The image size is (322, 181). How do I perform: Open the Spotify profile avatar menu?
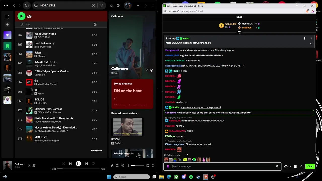pyautogui.click(x=128, y=5)
